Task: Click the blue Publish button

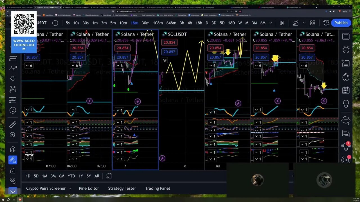Action: 341,23
